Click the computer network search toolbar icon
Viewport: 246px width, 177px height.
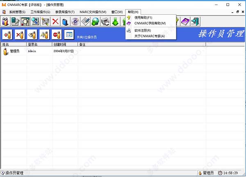(35, 21)
